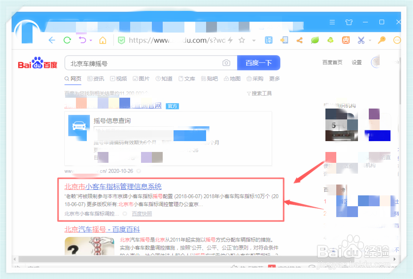
Task: Click the purple undo-close-tab icon
Action: pos(82,40)
